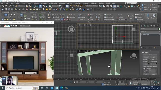
Task: Click the Insert Vertex button
Action: click(150, 55)
